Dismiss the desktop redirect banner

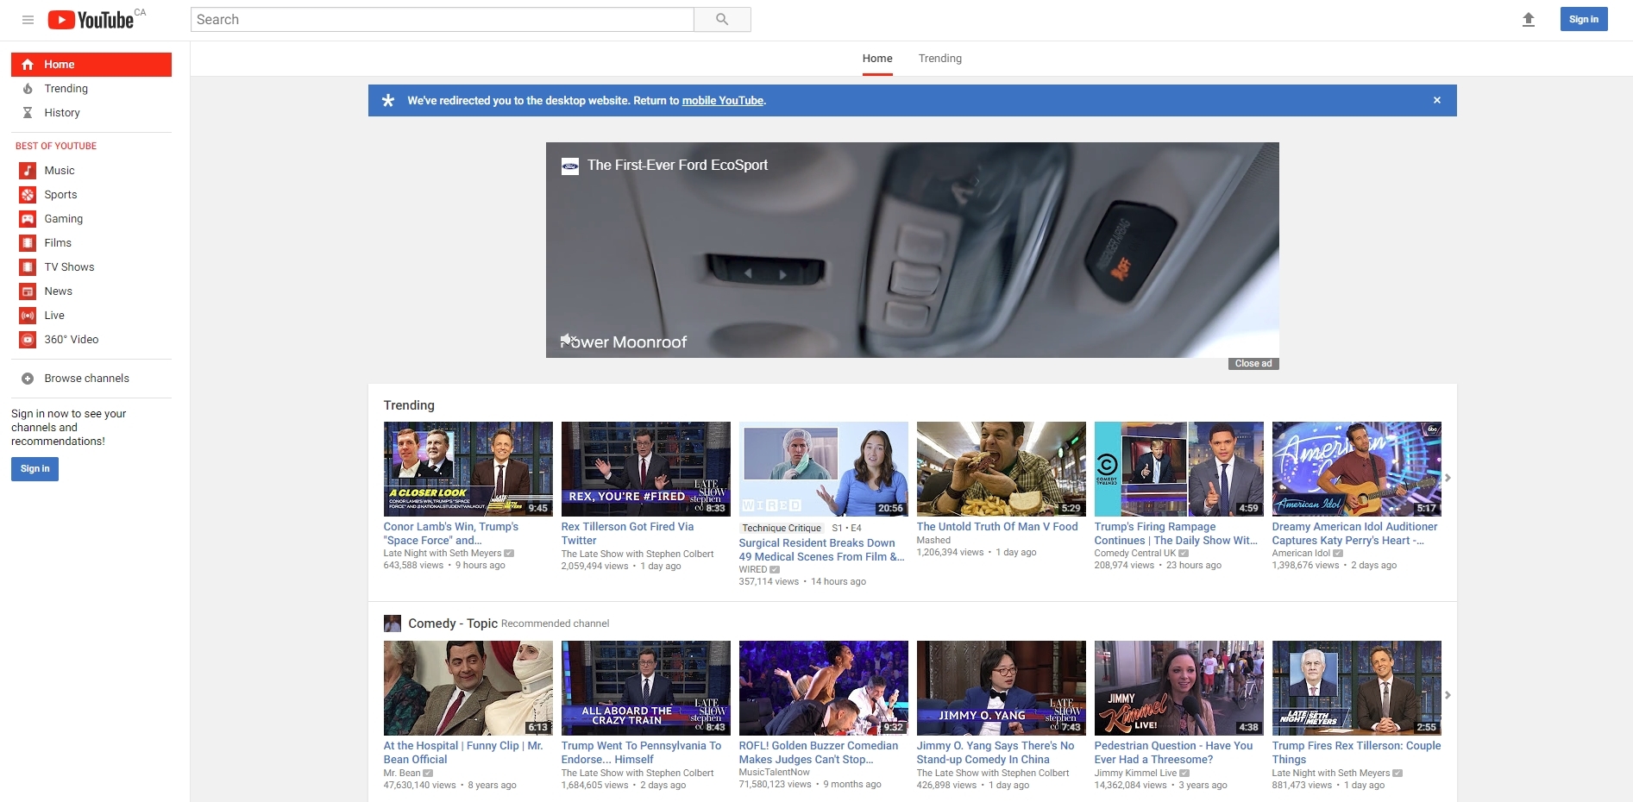(x=1437, y=100)
